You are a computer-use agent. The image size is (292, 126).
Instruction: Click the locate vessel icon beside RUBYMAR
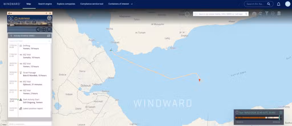tap(11, 19)
